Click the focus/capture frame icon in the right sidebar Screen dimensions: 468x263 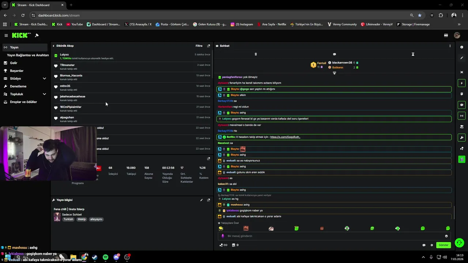coord(462,72)
